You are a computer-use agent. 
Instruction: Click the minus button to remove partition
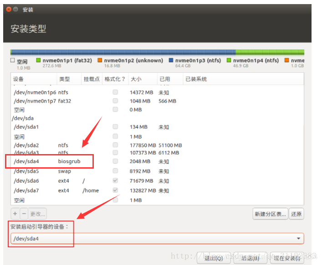(x=24, y=214)
